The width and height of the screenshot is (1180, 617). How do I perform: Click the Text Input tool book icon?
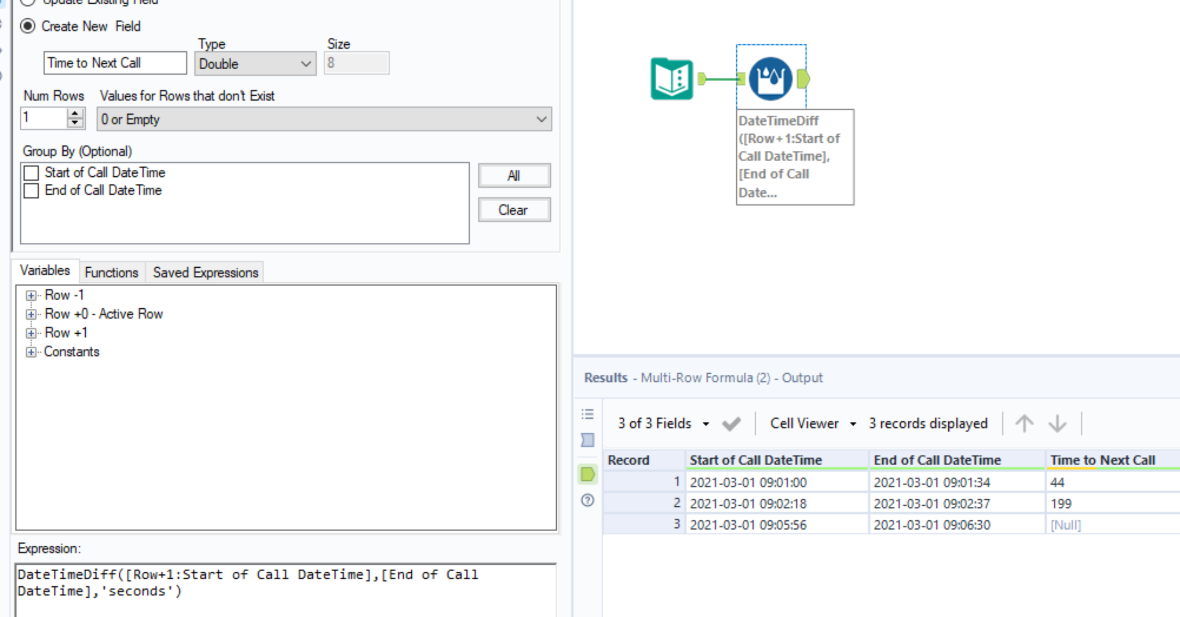coord(672,78)
